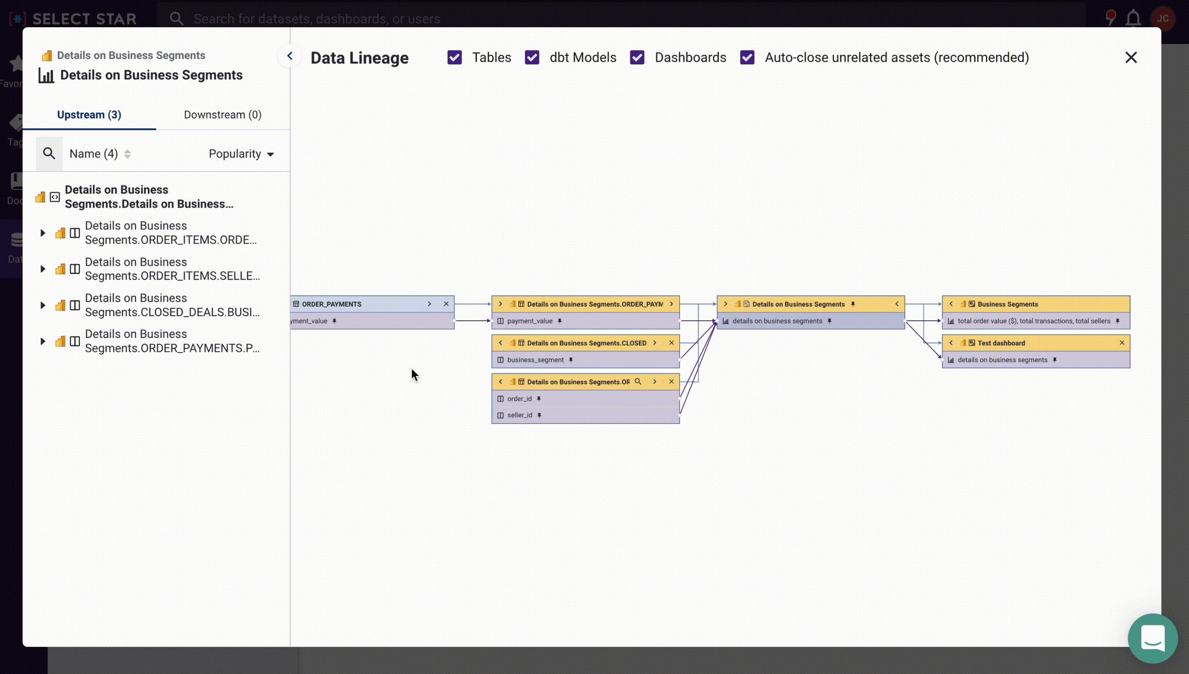Click the notifications bell icon
This screenshot has width=1189, height=674.
(x=1133, y=19)
